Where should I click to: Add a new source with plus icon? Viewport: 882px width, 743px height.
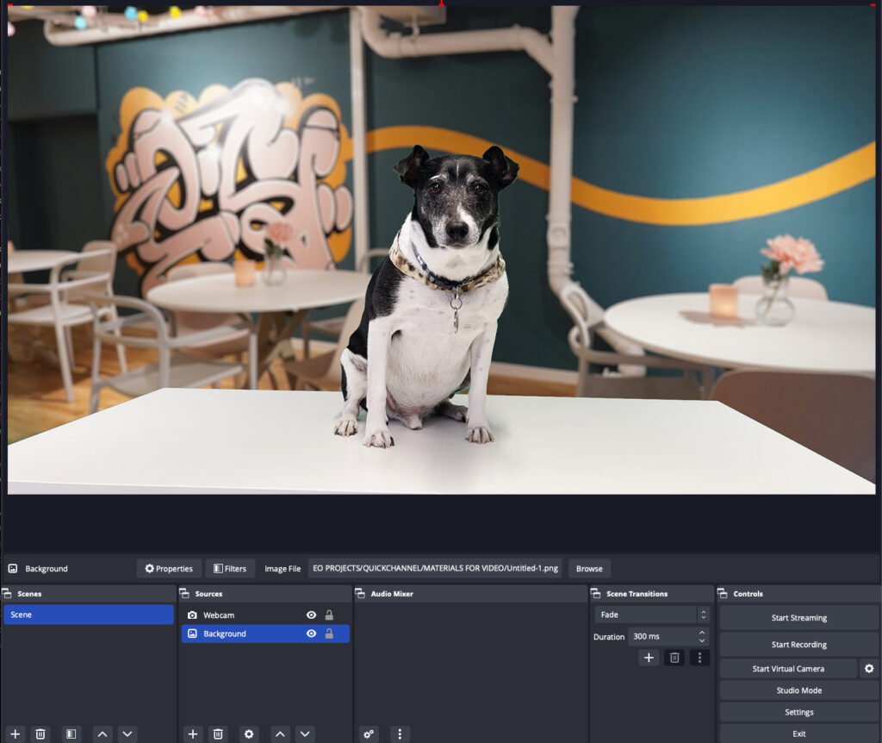pos(193,734)
